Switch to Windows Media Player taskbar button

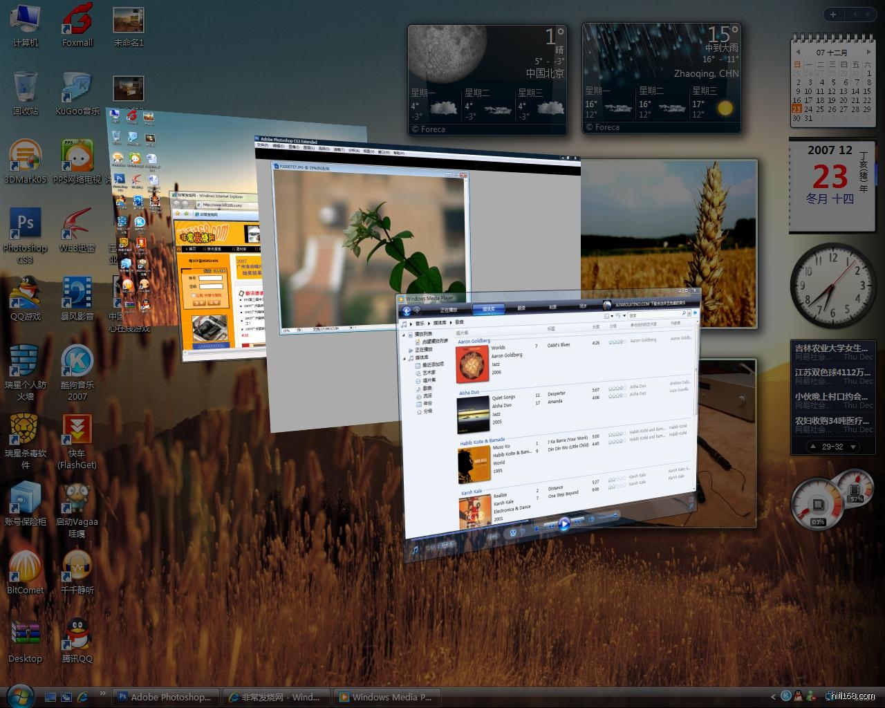(x=385, y=697)
